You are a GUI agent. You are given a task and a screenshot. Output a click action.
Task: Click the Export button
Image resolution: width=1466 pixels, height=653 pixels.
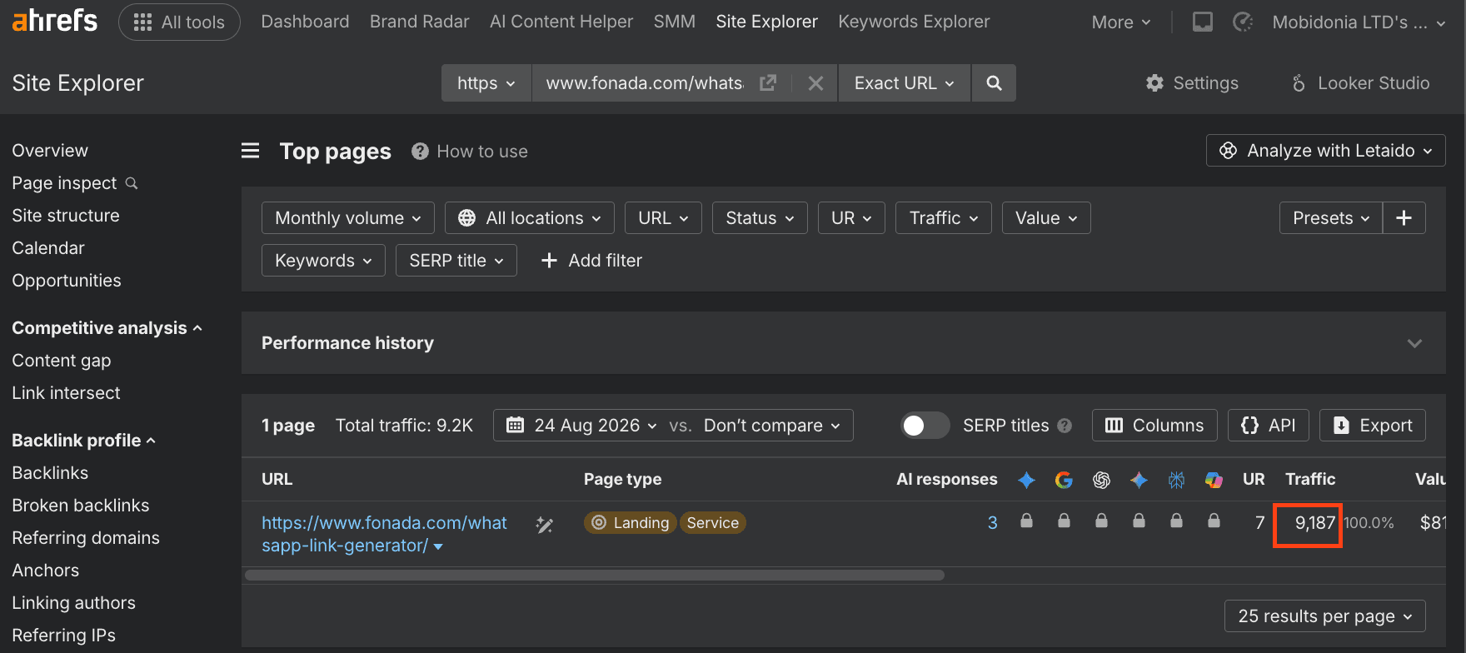click(x=1373, y=426)
